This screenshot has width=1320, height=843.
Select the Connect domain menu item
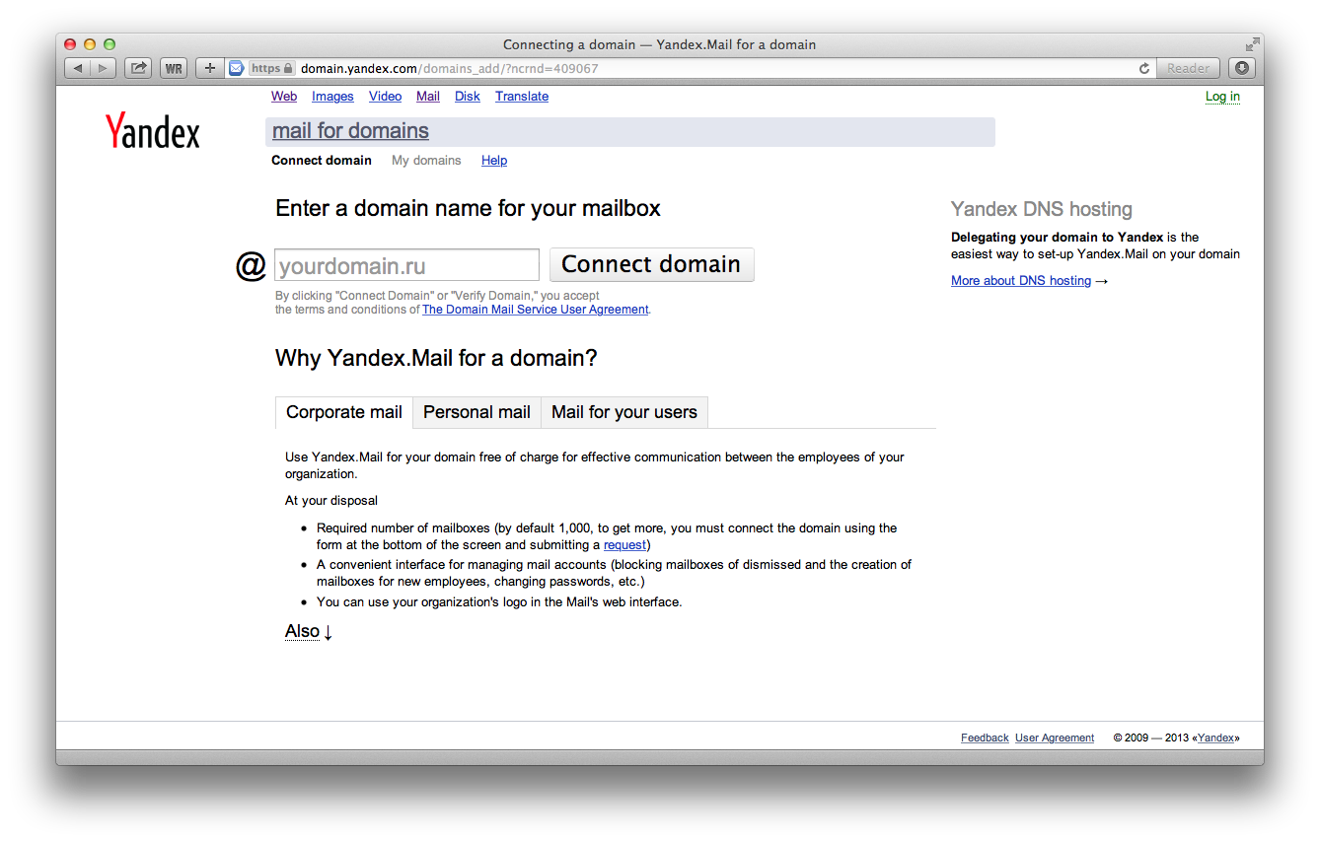322,161
